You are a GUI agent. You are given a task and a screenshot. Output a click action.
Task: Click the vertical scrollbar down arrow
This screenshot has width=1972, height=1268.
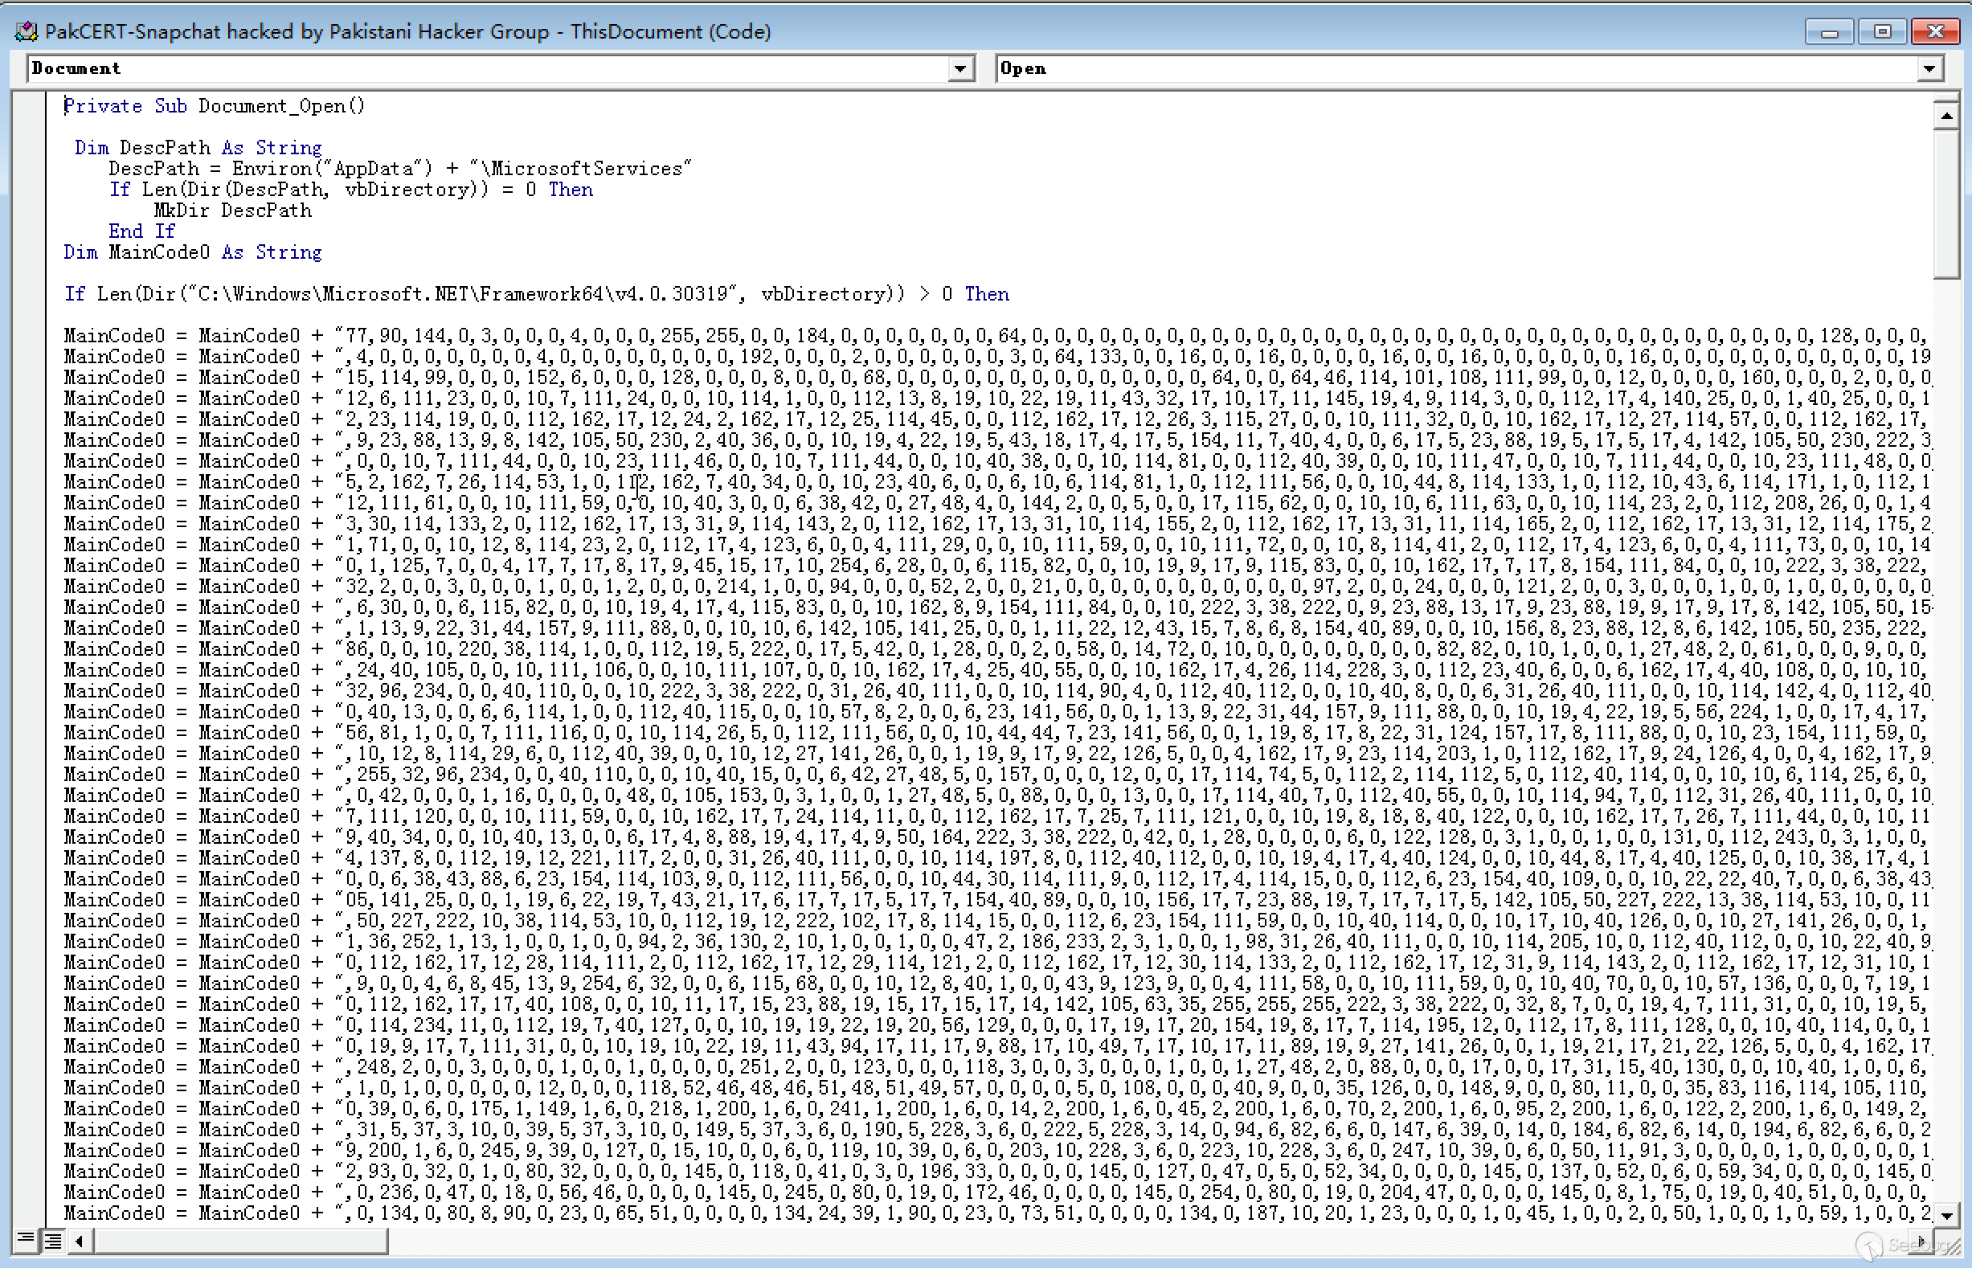pyautogui.click(x=1946, y=1214)
